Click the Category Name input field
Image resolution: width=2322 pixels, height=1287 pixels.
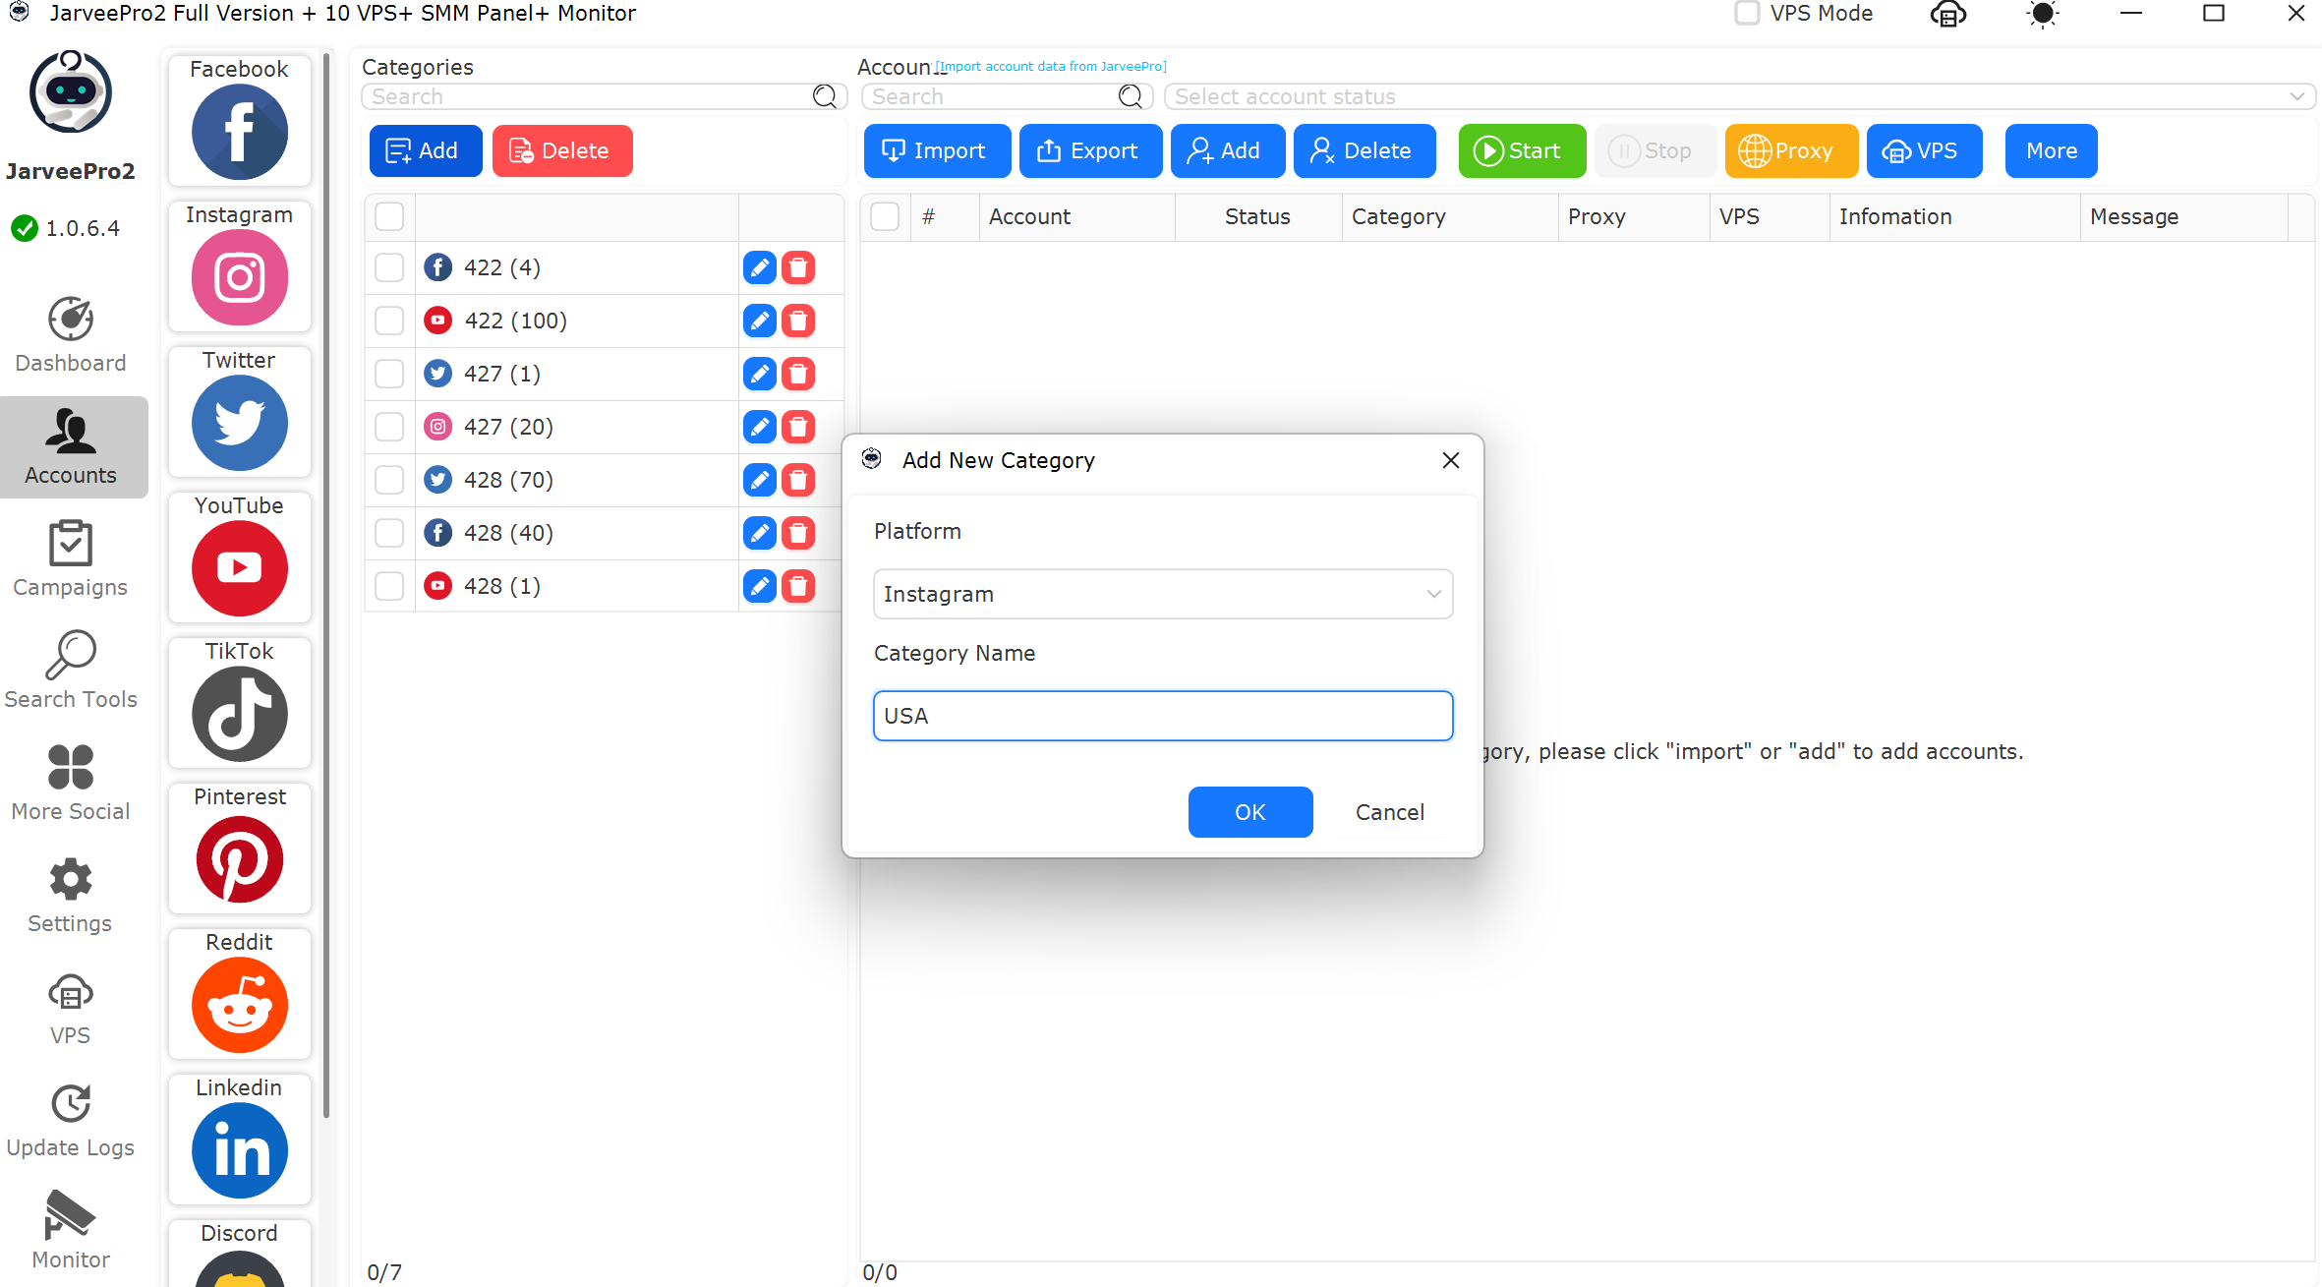point(1162,716)
